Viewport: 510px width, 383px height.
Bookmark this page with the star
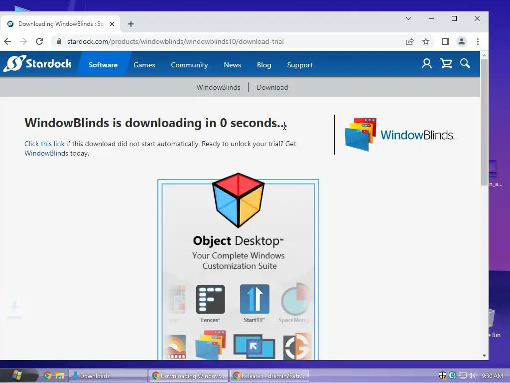click(426, 41)
